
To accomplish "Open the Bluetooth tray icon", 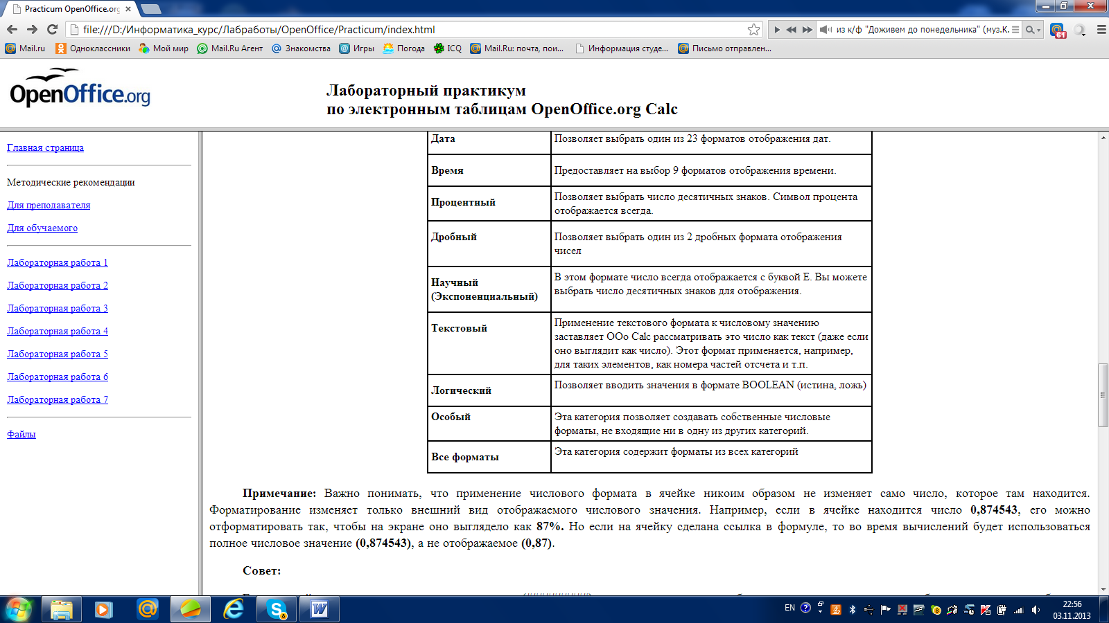I will pyautogui.click(x=853, y=610).
